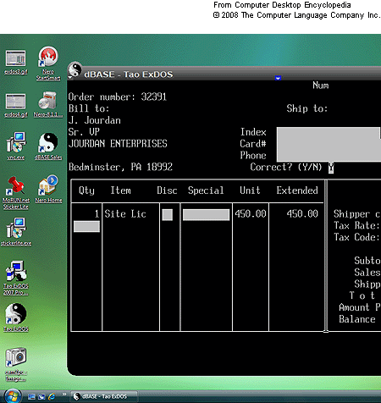Click the Extended 450.00 amount
Screen dimensions: 381x403
click(302, 214)
